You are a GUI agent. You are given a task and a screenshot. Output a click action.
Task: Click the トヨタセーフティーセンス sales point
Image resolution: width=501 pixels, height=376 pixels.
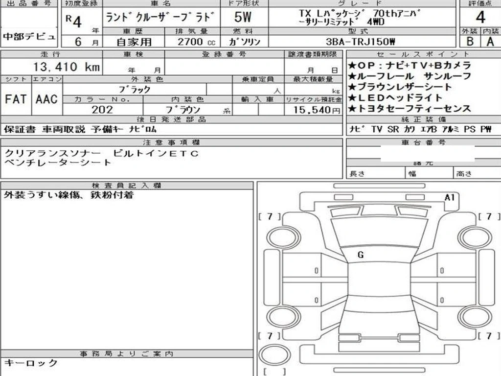(x=410, y=109)
